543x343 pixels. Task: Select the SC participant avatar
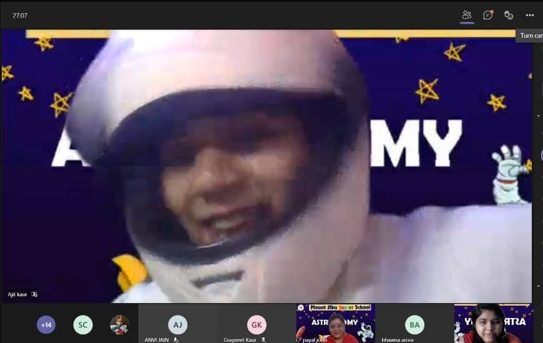click(x=83, y=325)
